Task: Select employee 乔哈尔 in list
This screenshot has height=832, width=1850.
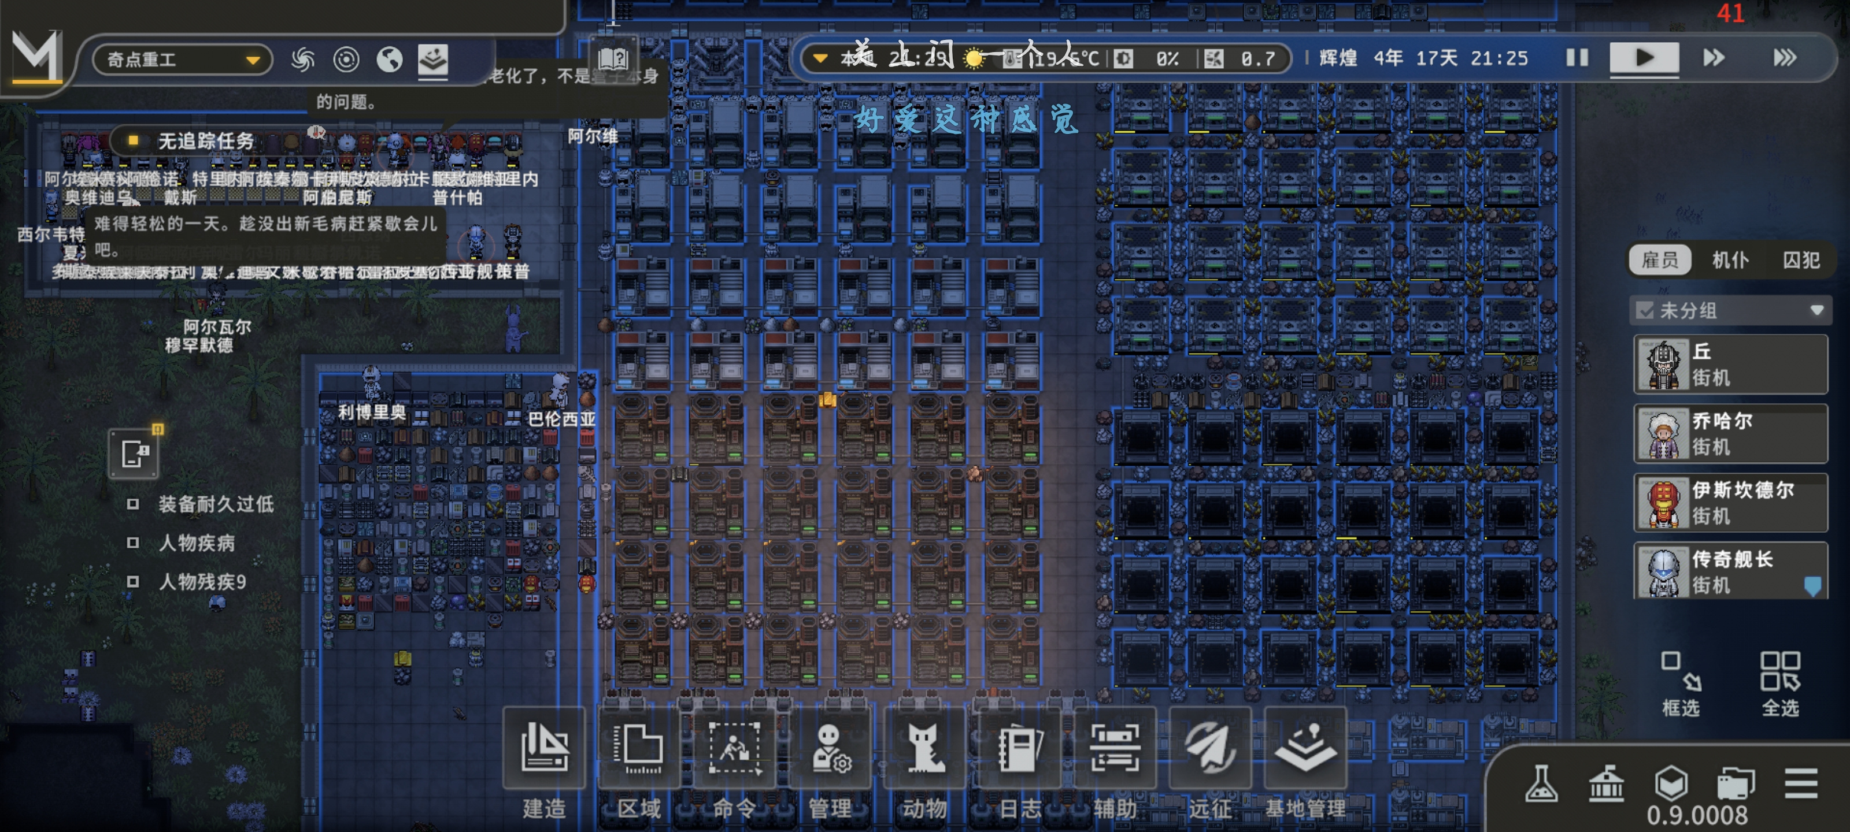Action: 1730,433
